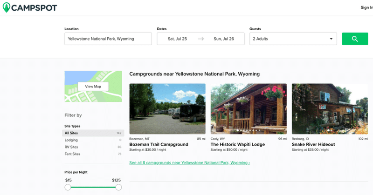Click the minimum price slider handle

pos(68,187)
